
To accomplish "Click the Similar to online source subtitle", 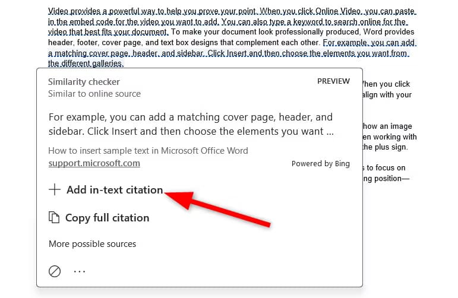I will pyautogui.click(x=94, y=94).
